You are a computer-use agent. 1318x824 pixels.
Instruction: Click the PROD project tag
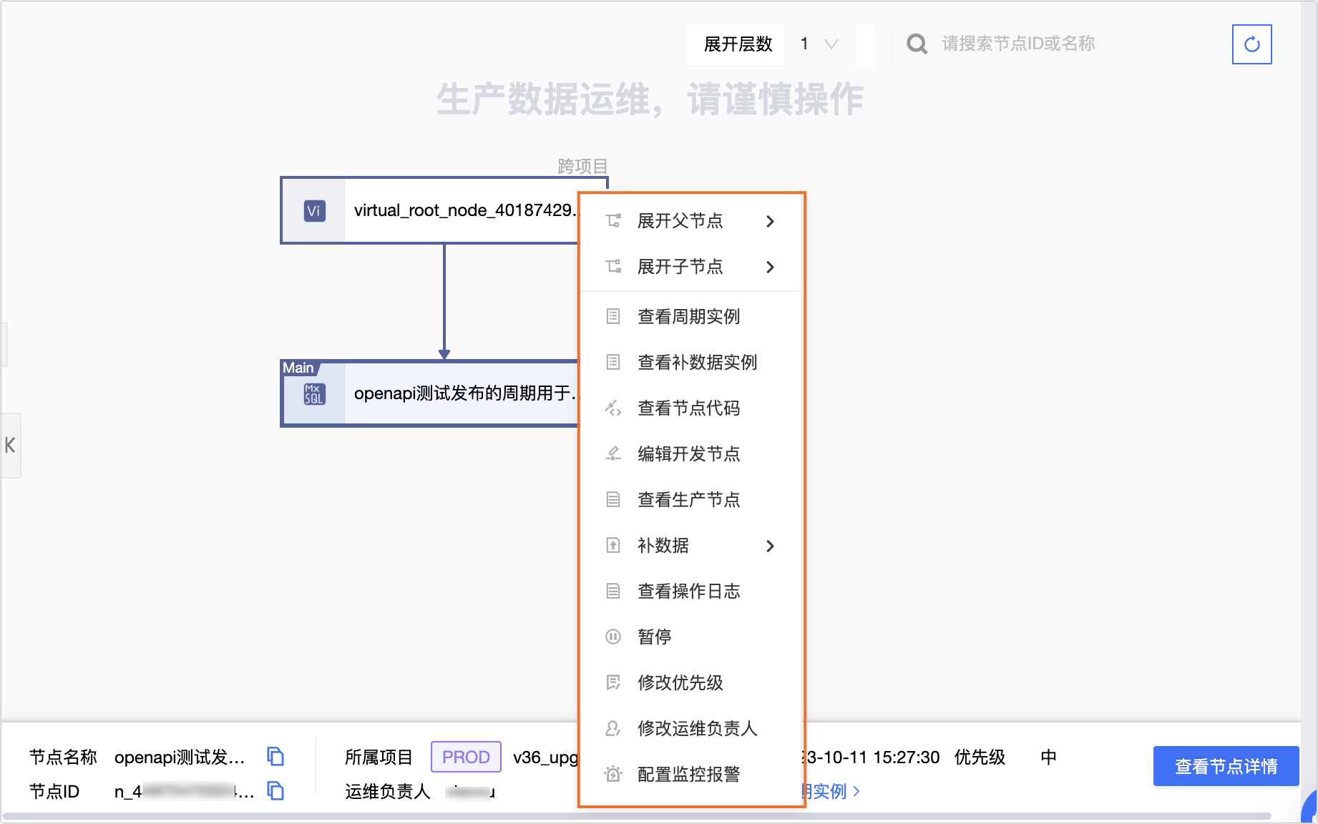point(466,757)
